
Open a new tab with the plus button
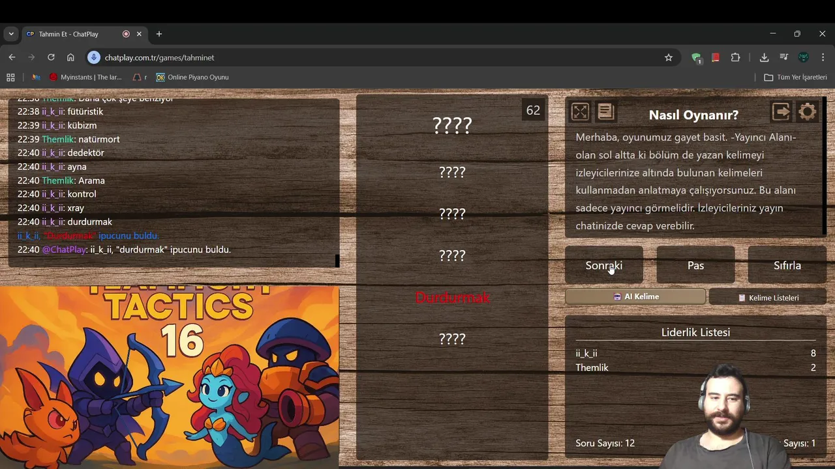pyautogui.click(x=159, y=34)
